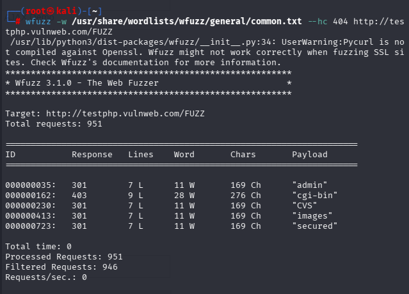Click the "images" payload
The height and width of the screenshot is (294, 409).
312,216
